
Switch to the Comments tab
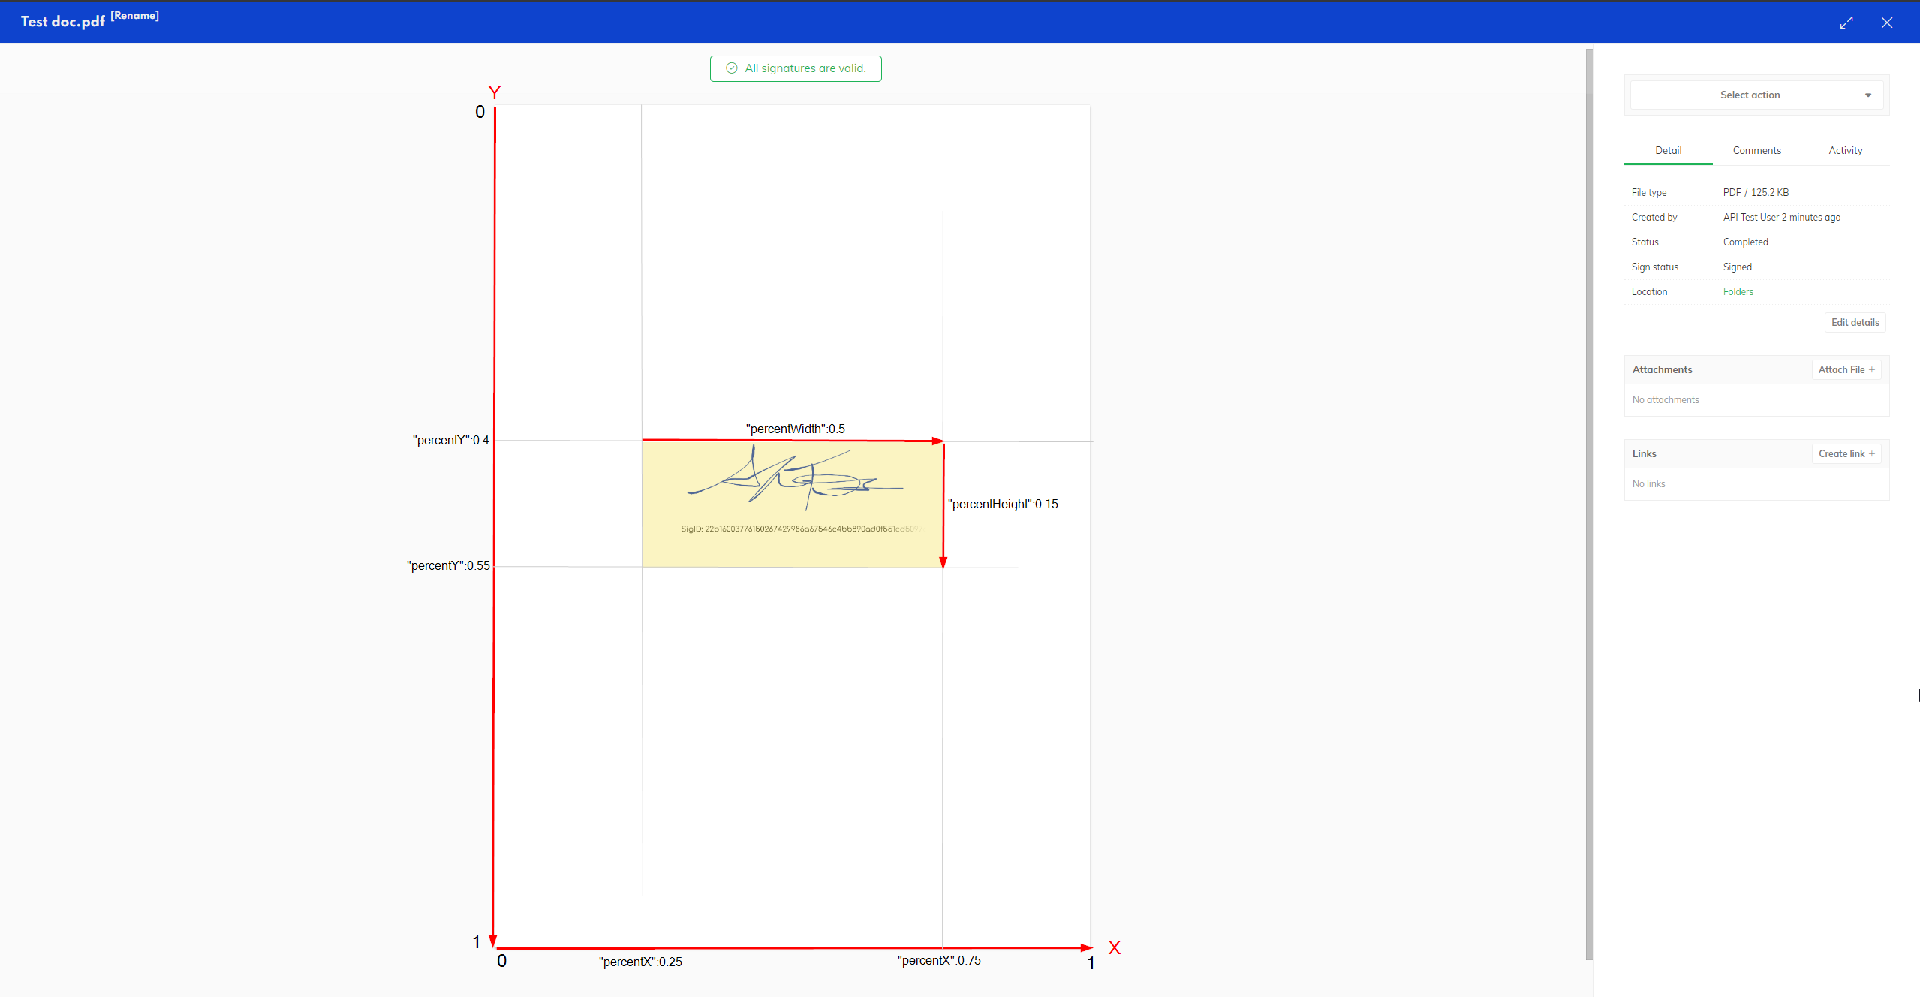[1756, 150]
